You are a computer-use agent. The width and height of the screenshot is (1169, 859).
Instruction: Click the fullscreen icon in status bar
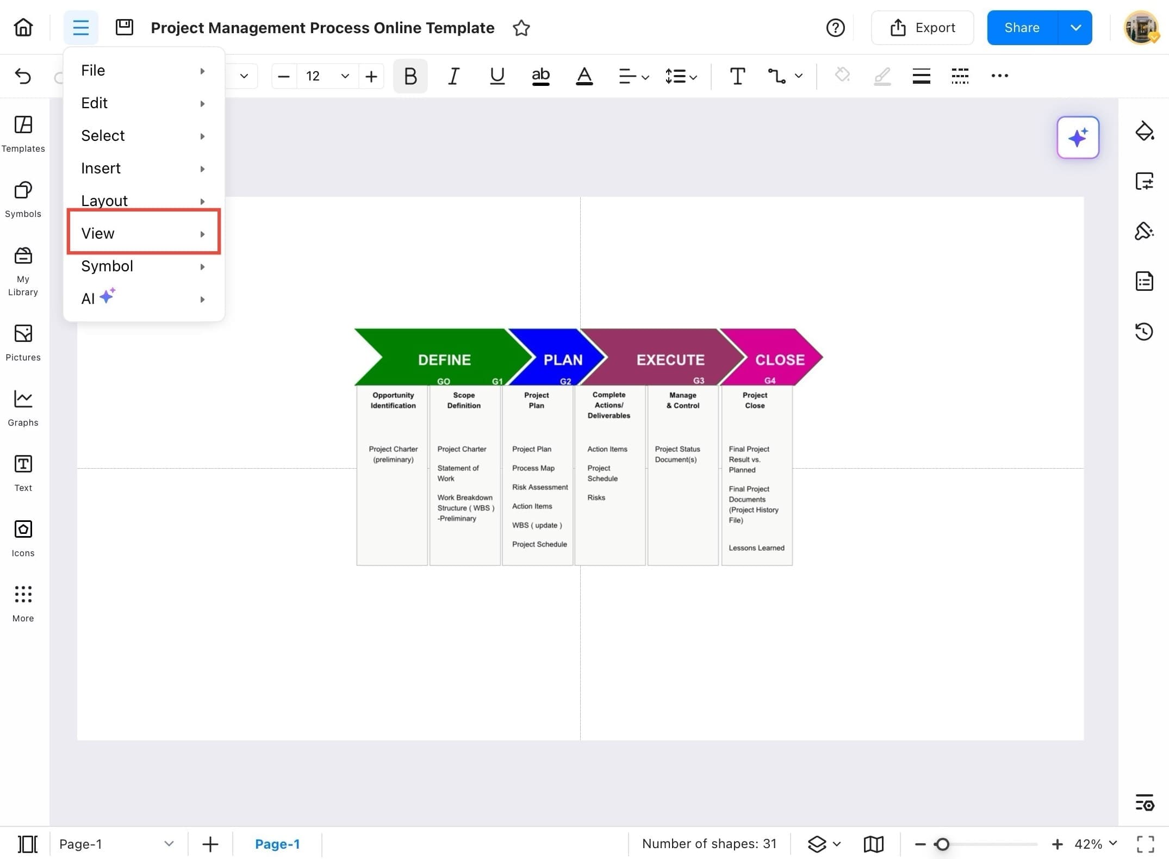pos(1145,844)
